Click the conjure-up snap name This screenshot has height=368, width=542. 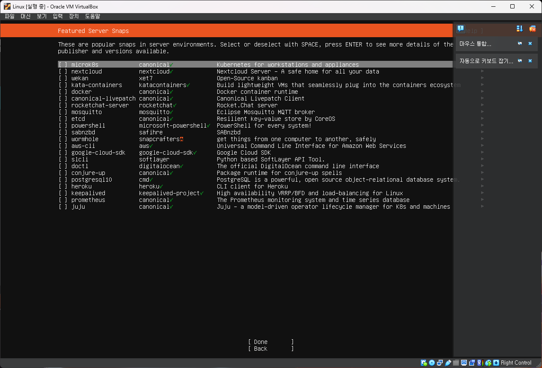click(x=88, y=173)
